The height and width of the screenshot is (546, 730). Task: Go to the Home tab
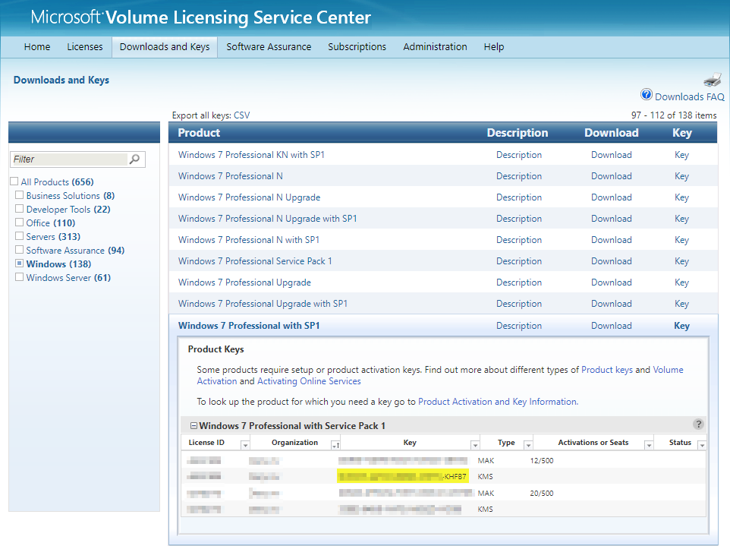coord(37,46)
